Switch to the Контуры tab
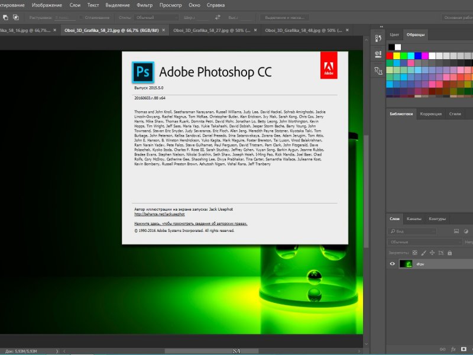This screenshot has width=473, height=355. 437,218
